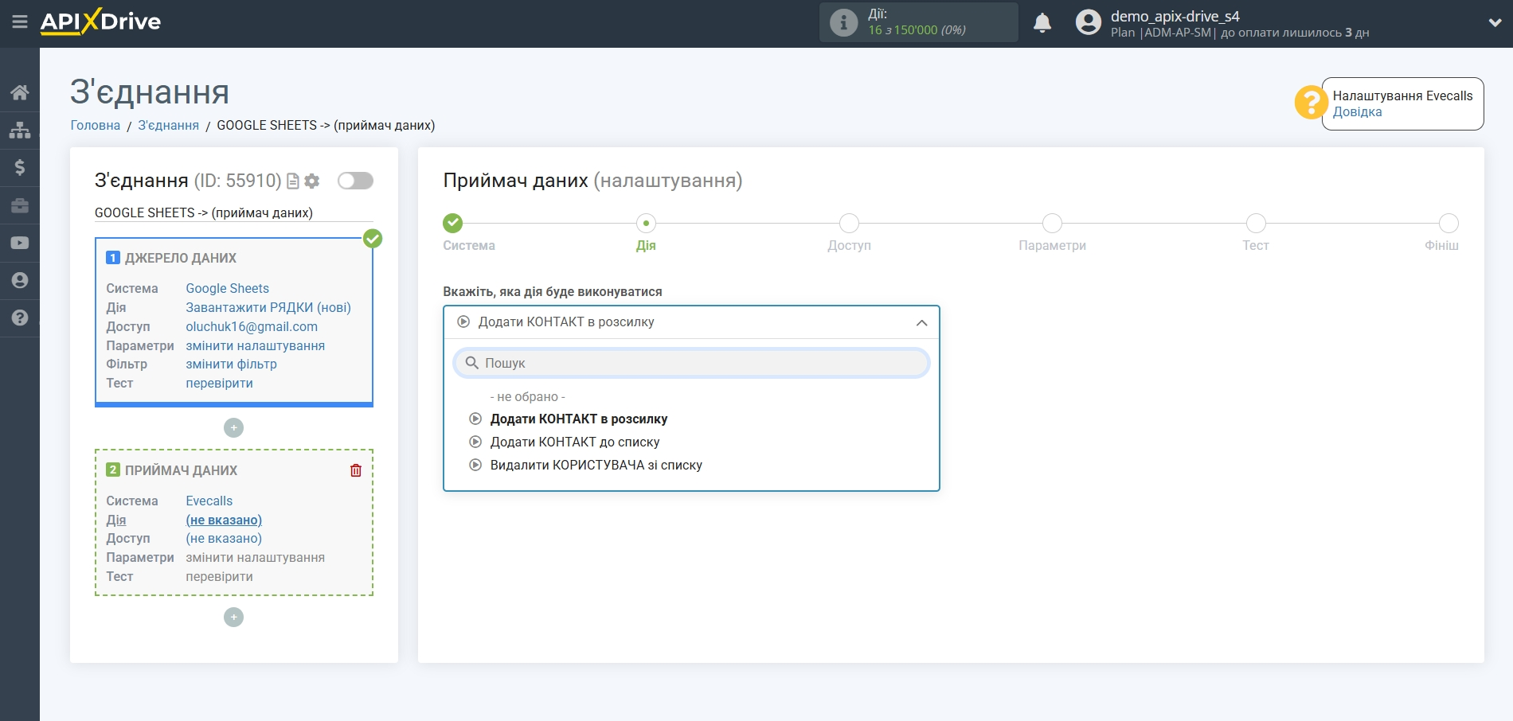Select 'Додати КОНТАКТ до списку' option
This screenshot has height=721, width=1513.
point(574,442)
